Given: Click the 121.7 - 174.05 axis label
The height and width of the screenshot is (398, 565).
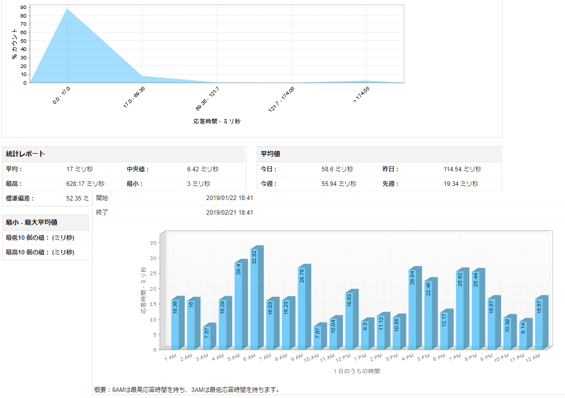Looking at the screenshot, I should point(281,100).
